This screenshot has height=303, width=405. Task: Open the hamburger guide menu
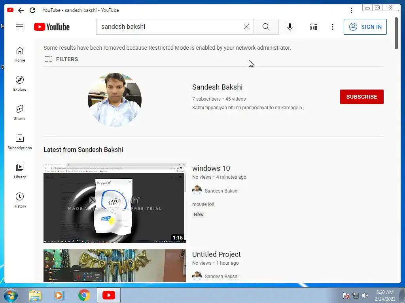pyautogui.click(x=20, y=27)
